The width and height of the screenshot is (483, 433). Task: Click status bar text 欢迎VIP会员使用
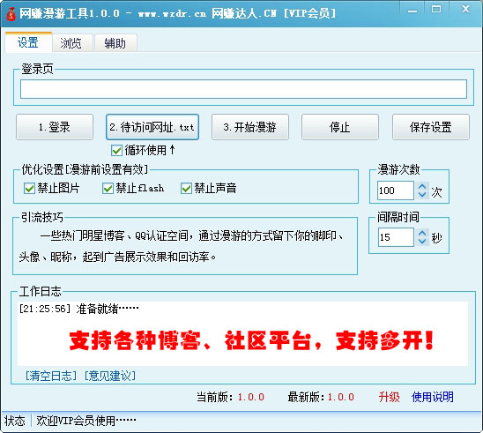click(86, 421)
